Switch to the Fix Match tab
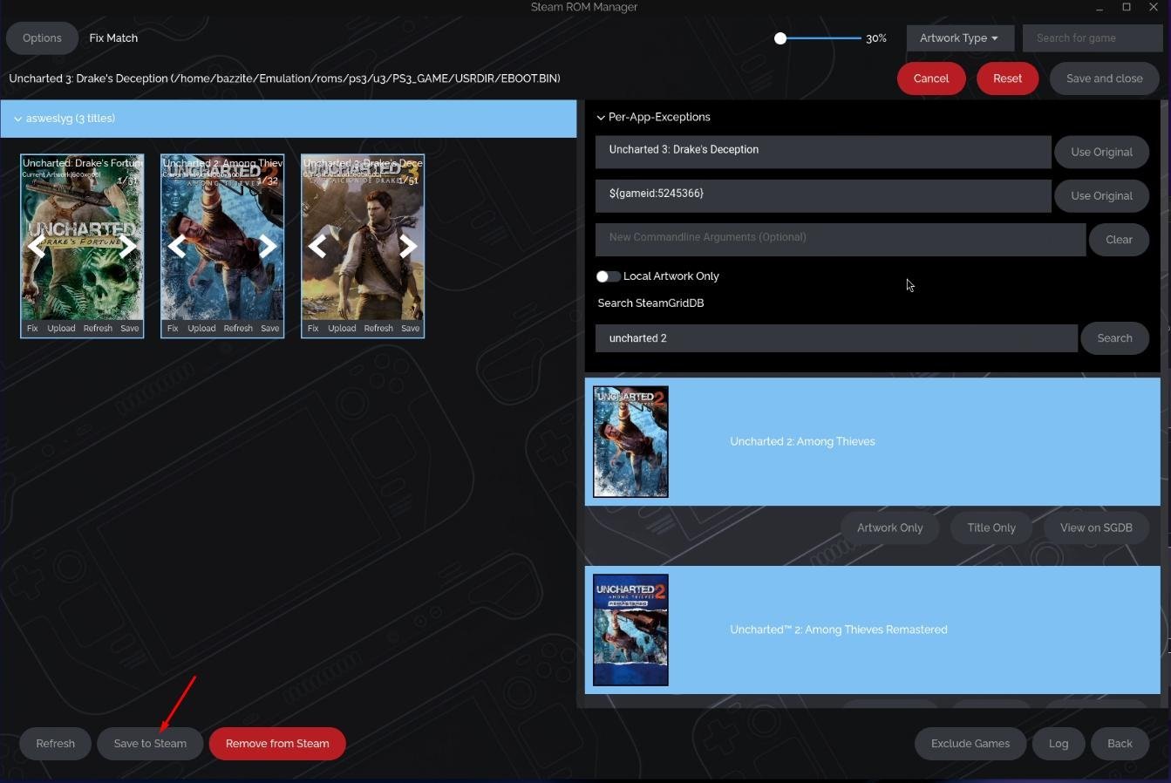 113,38
